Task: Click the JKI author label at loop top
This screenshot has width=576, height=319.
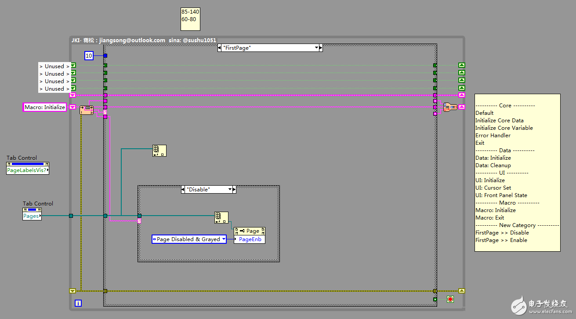Action: click(144, 40)
